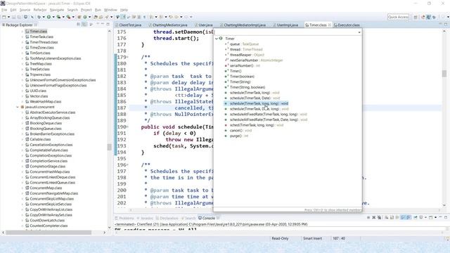This screenshot has width=450, height=253.
Task: Close the Timer.class editor tab
Action: [x=330, y=25]
